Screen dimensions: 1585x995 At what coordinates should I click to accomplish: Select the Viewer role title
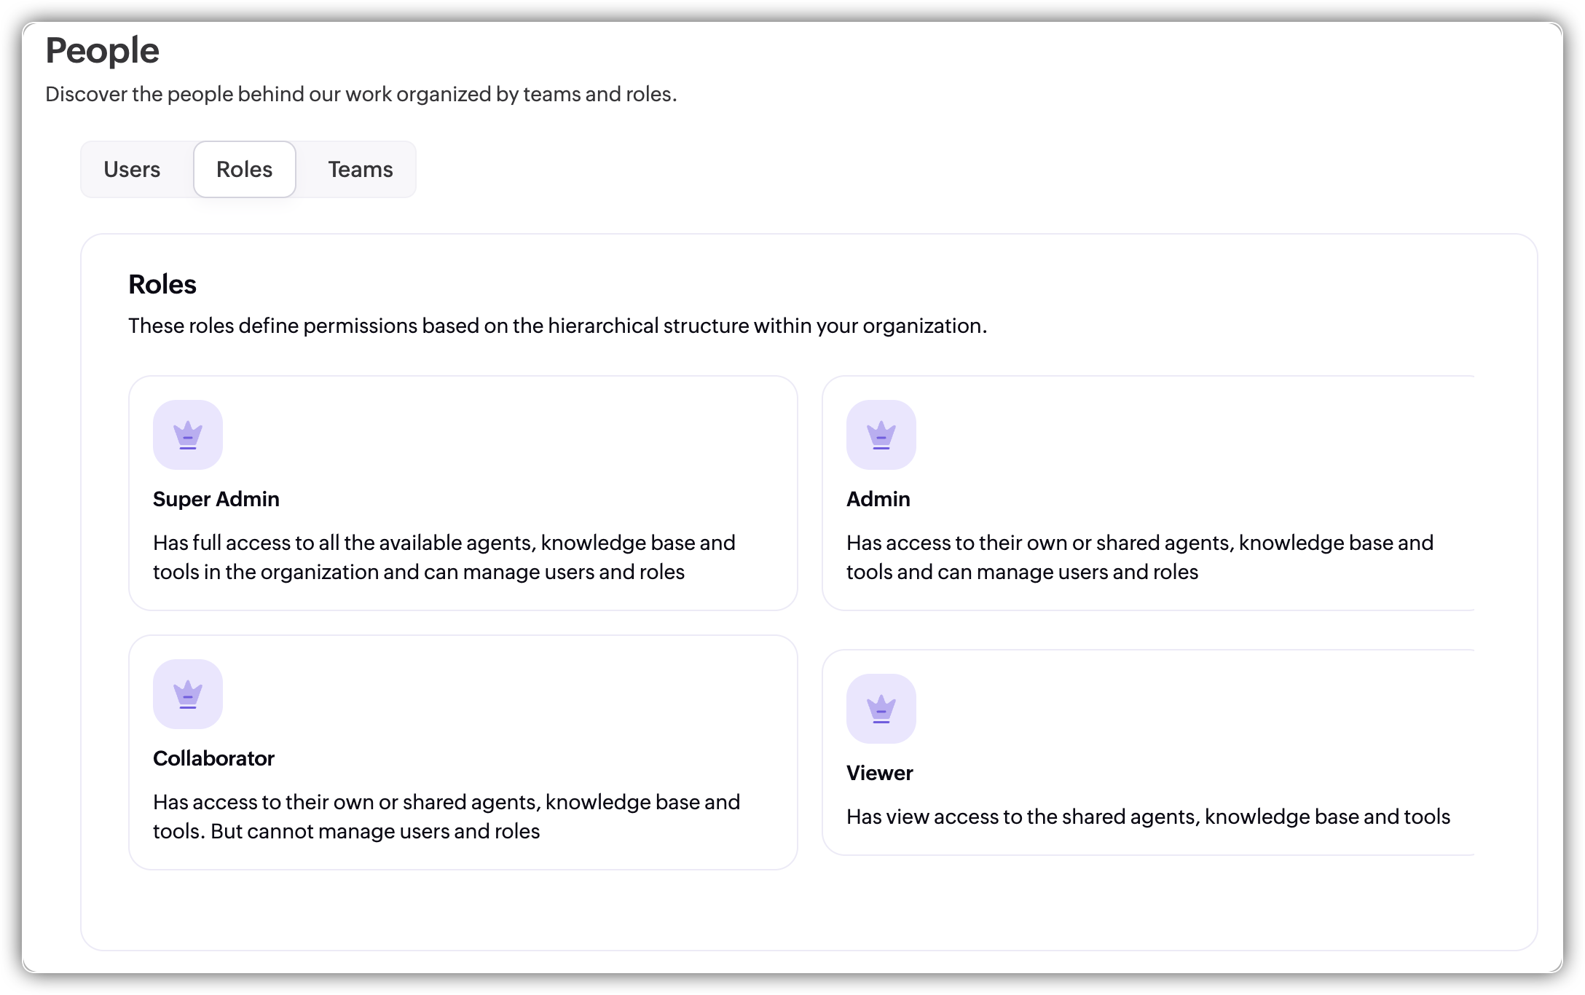pos(879,773)
